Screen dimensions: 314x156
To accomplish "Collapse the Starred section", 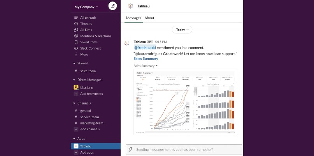I will [74, 63].
